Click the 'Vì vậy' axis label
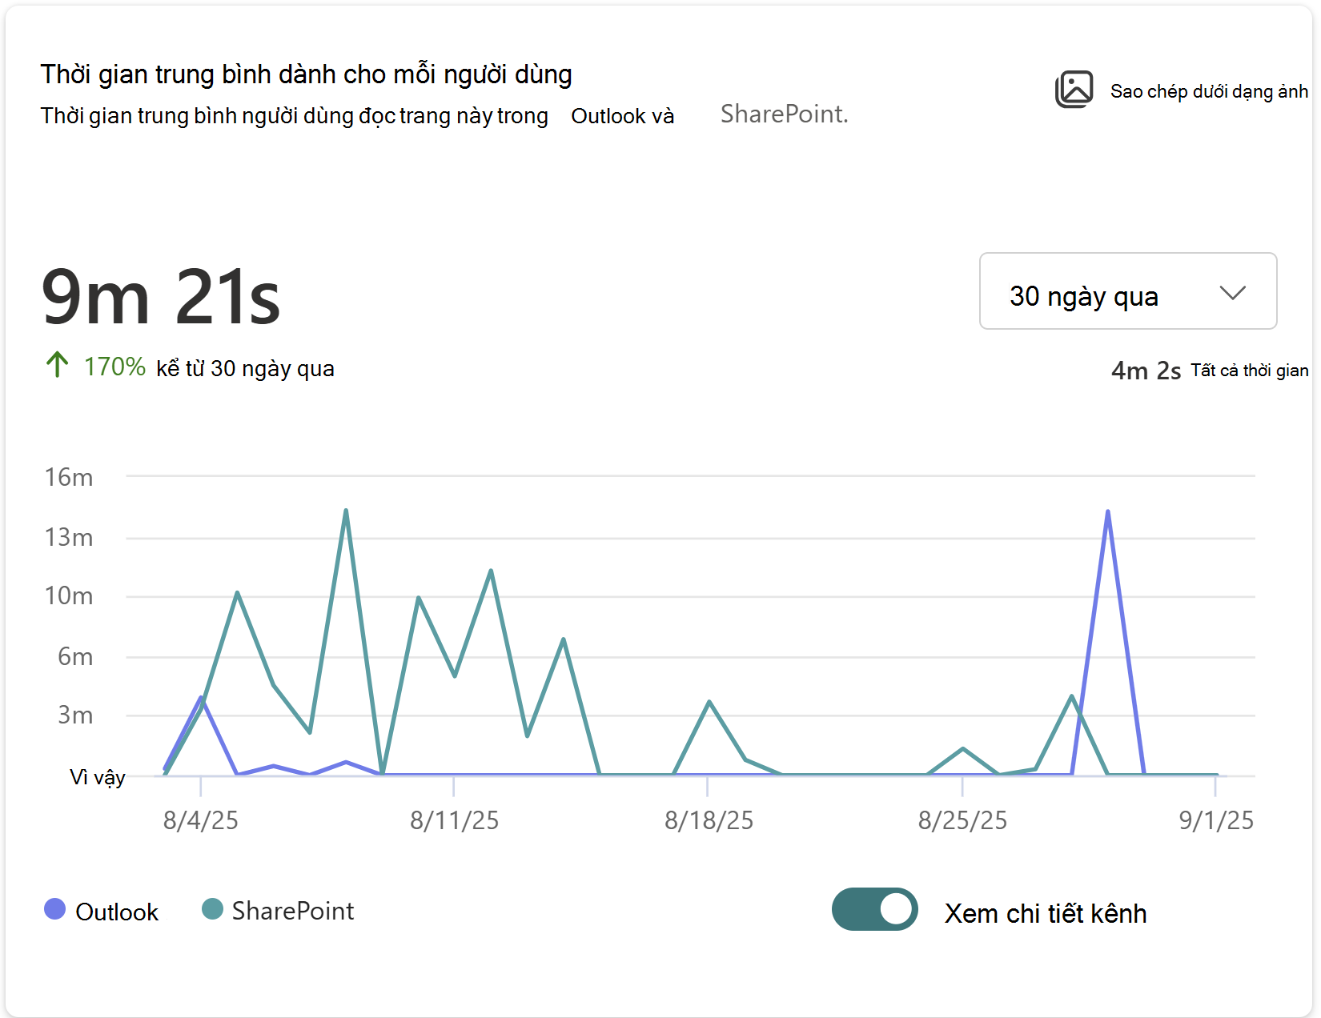Screen dimensions: 1321x1018 pyautogui.click(x=98, y=777)
